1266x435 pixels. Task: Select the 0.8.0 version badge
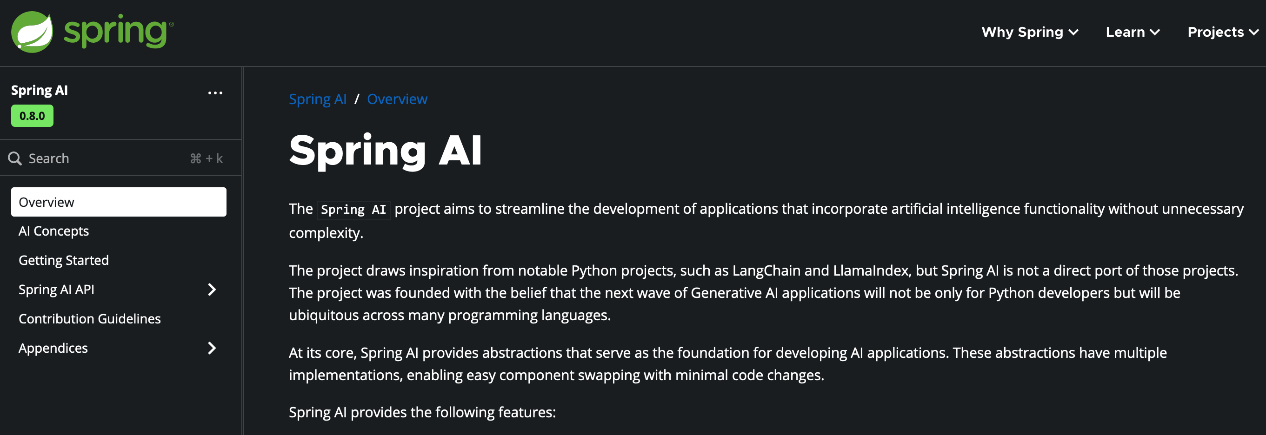(x=33, y=116)
